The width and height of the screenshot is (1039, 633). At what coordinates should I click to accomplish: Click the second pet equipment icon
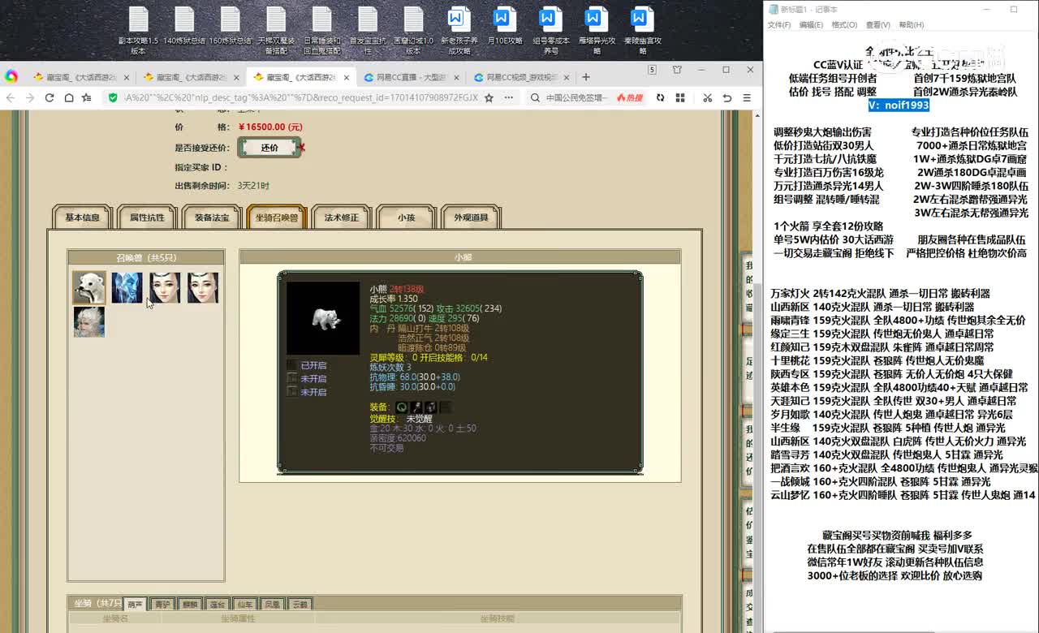[416, 407]
